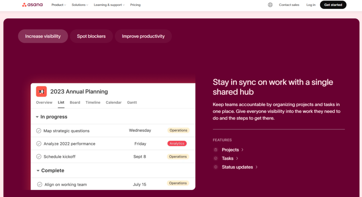The height and width of the screenshot is (197, 362).
Task: Open the language globe selector
Action: [x=270, y=5]
